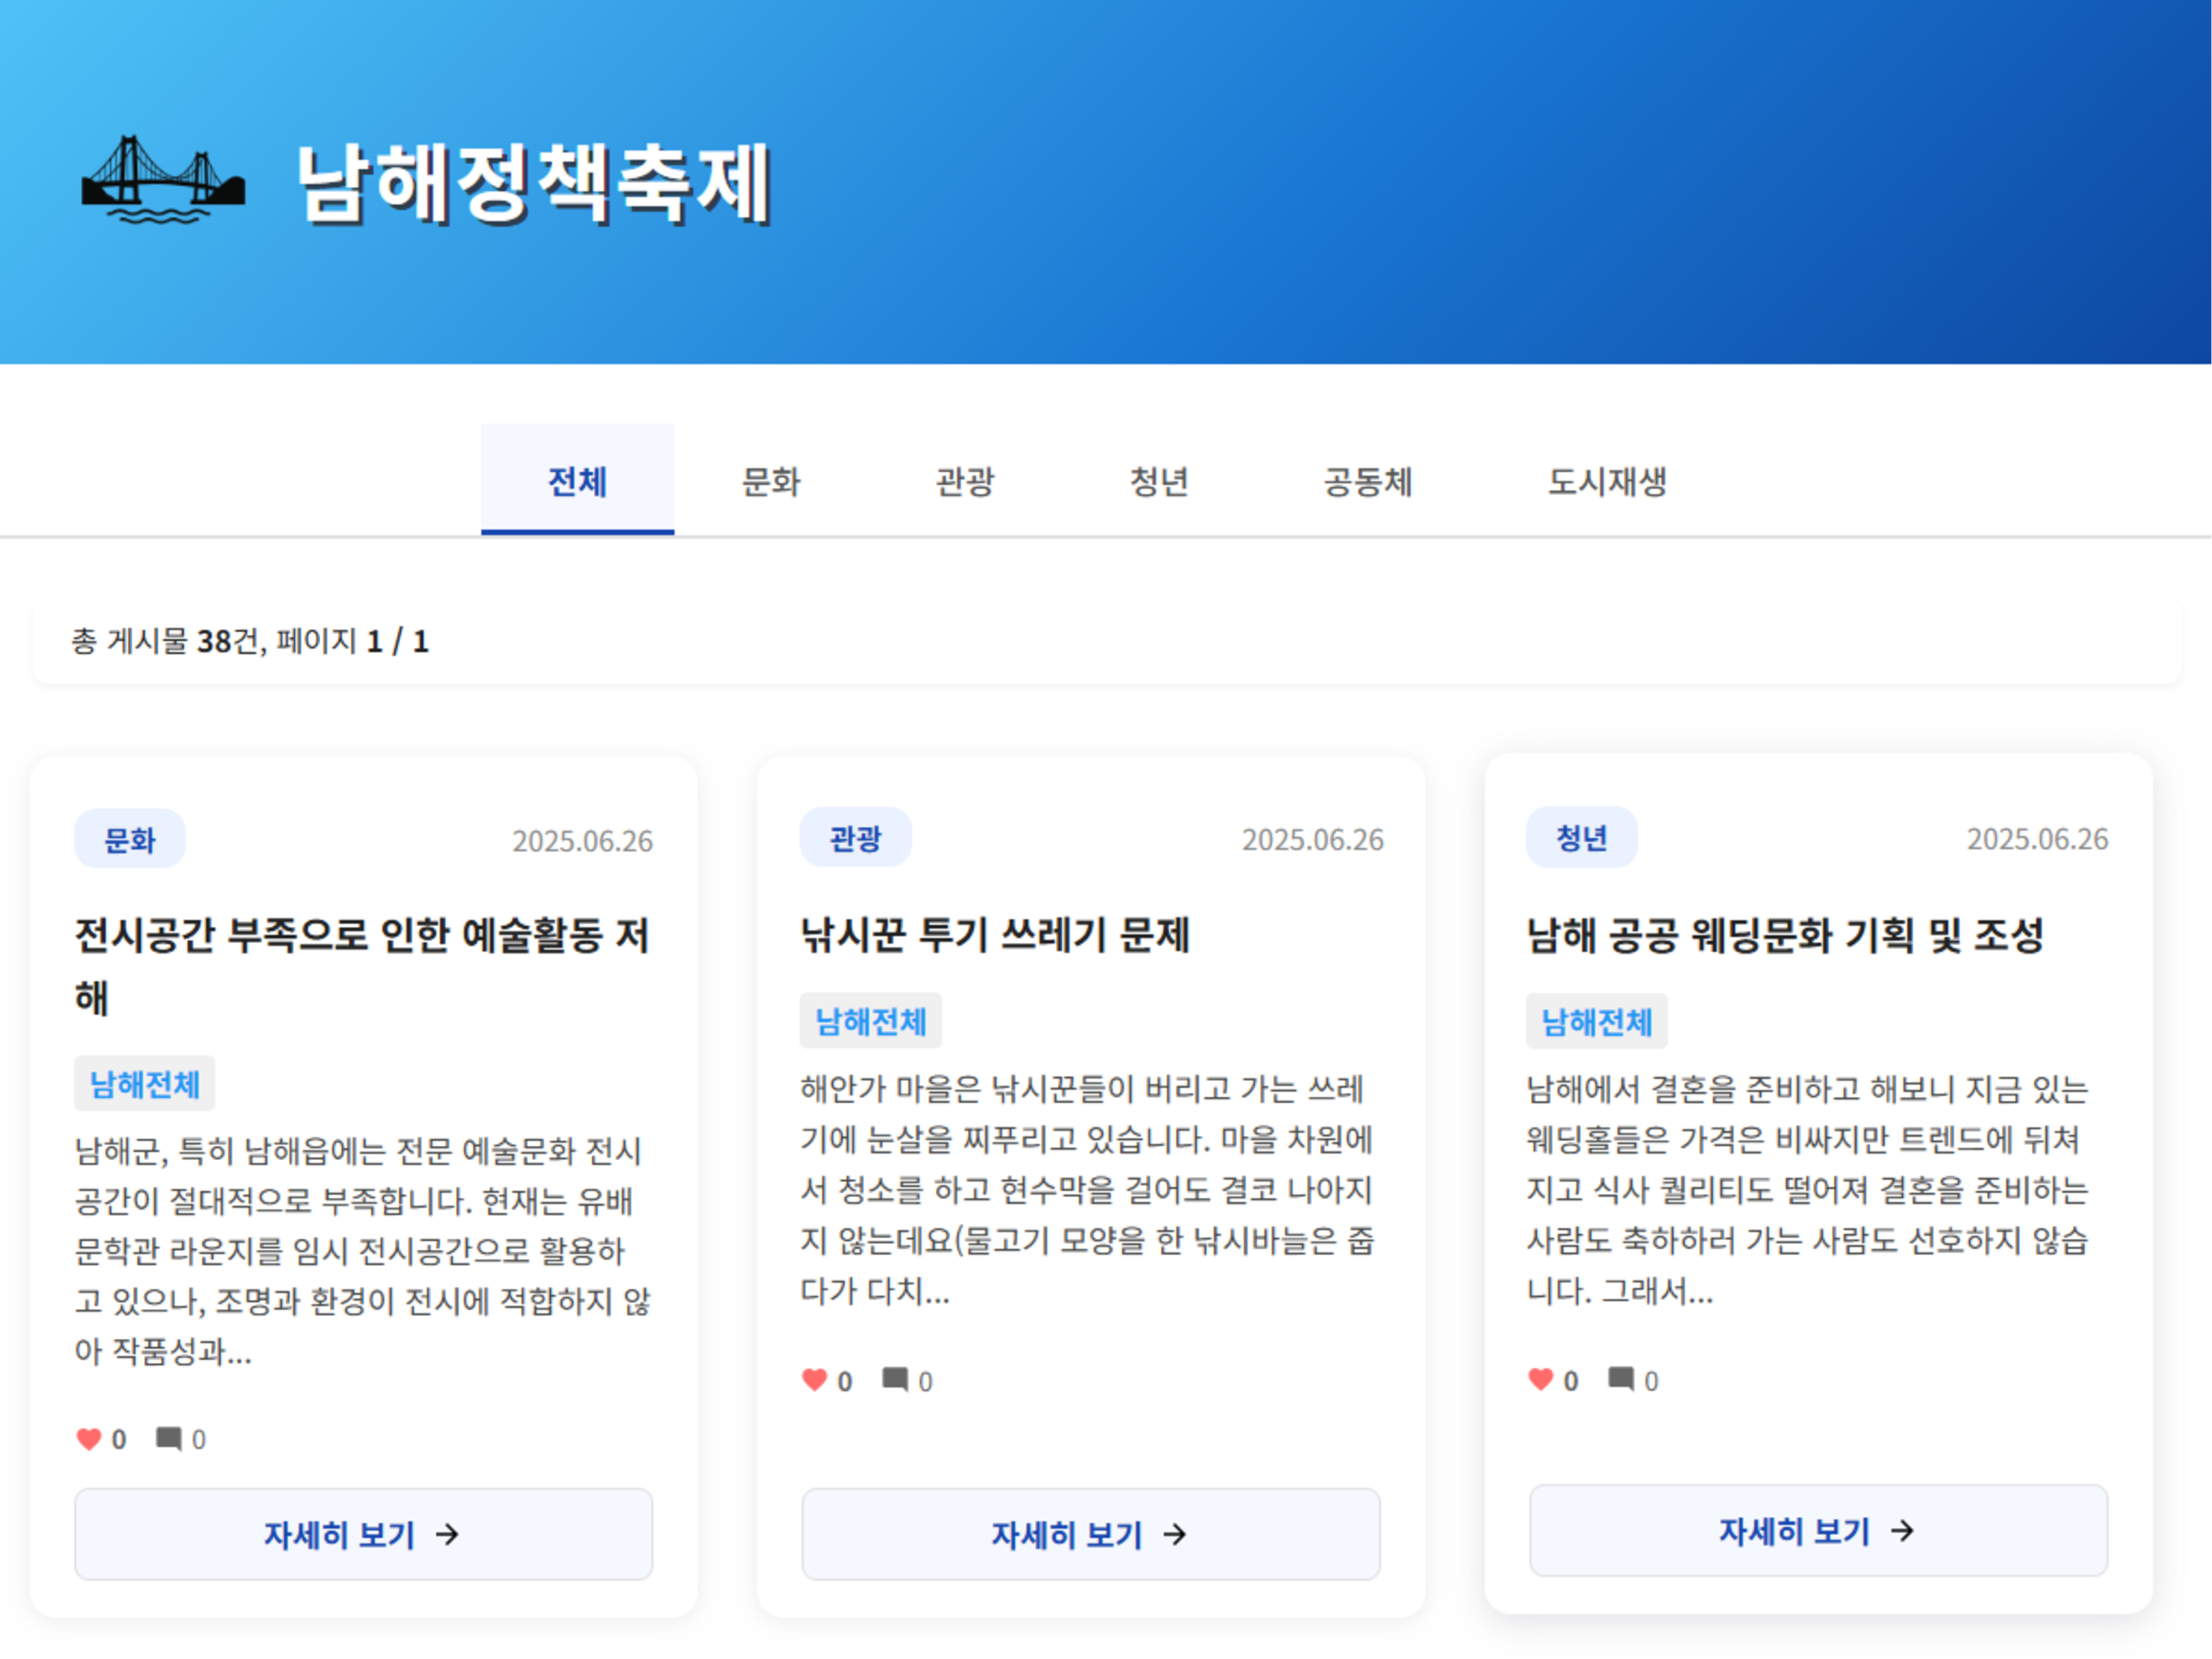Like the 남해 공공 웨딩문화 post
The height and width of the screenshot is (1659, 2212).
pos(1541,1379)
